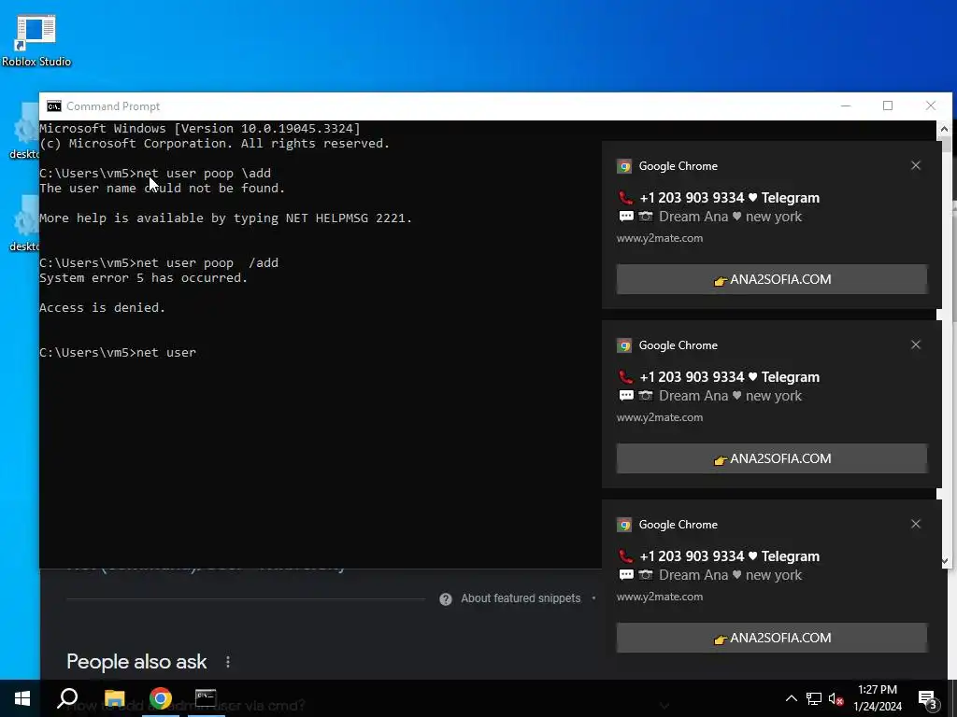Click 'The user name could not be found.' line
This screenshot has width=957, height=717.
(x=163, y=189)
